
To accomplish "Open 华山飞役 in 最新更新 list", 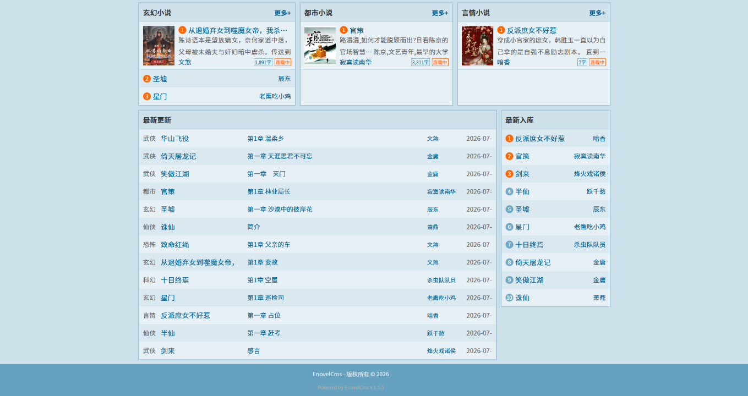I will tap(174, 139).
